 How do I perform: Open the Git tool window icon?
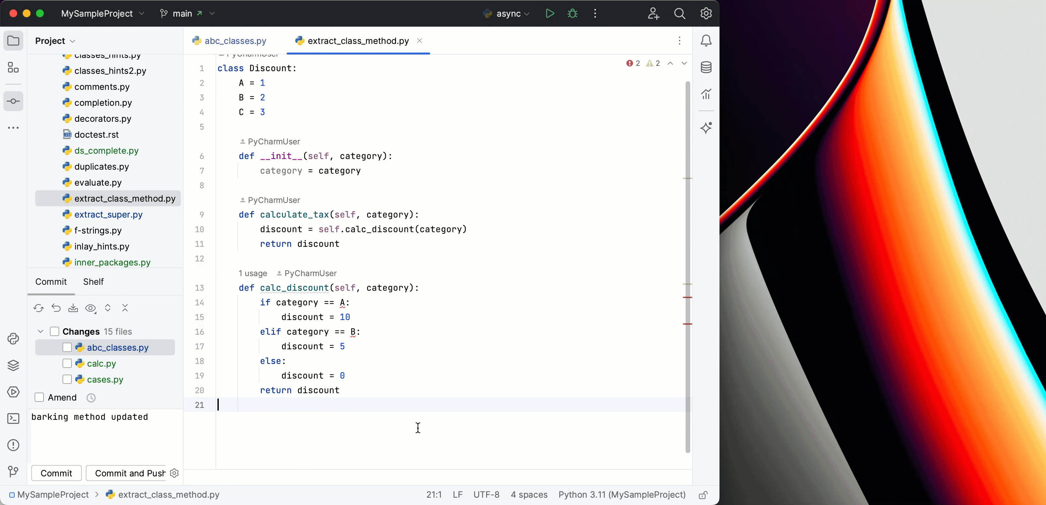point(13,471)
